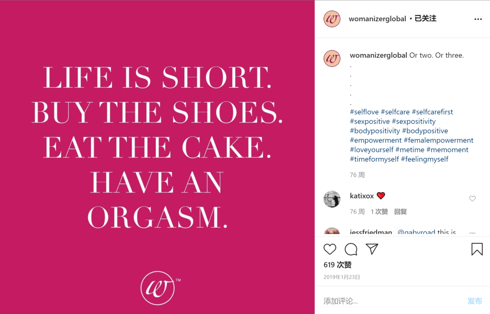
Task: Like the post with the heart icon
Action: pos(330,249)
